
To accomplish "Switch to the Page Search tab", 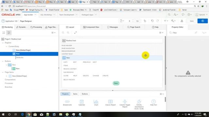I will (134, 27).
